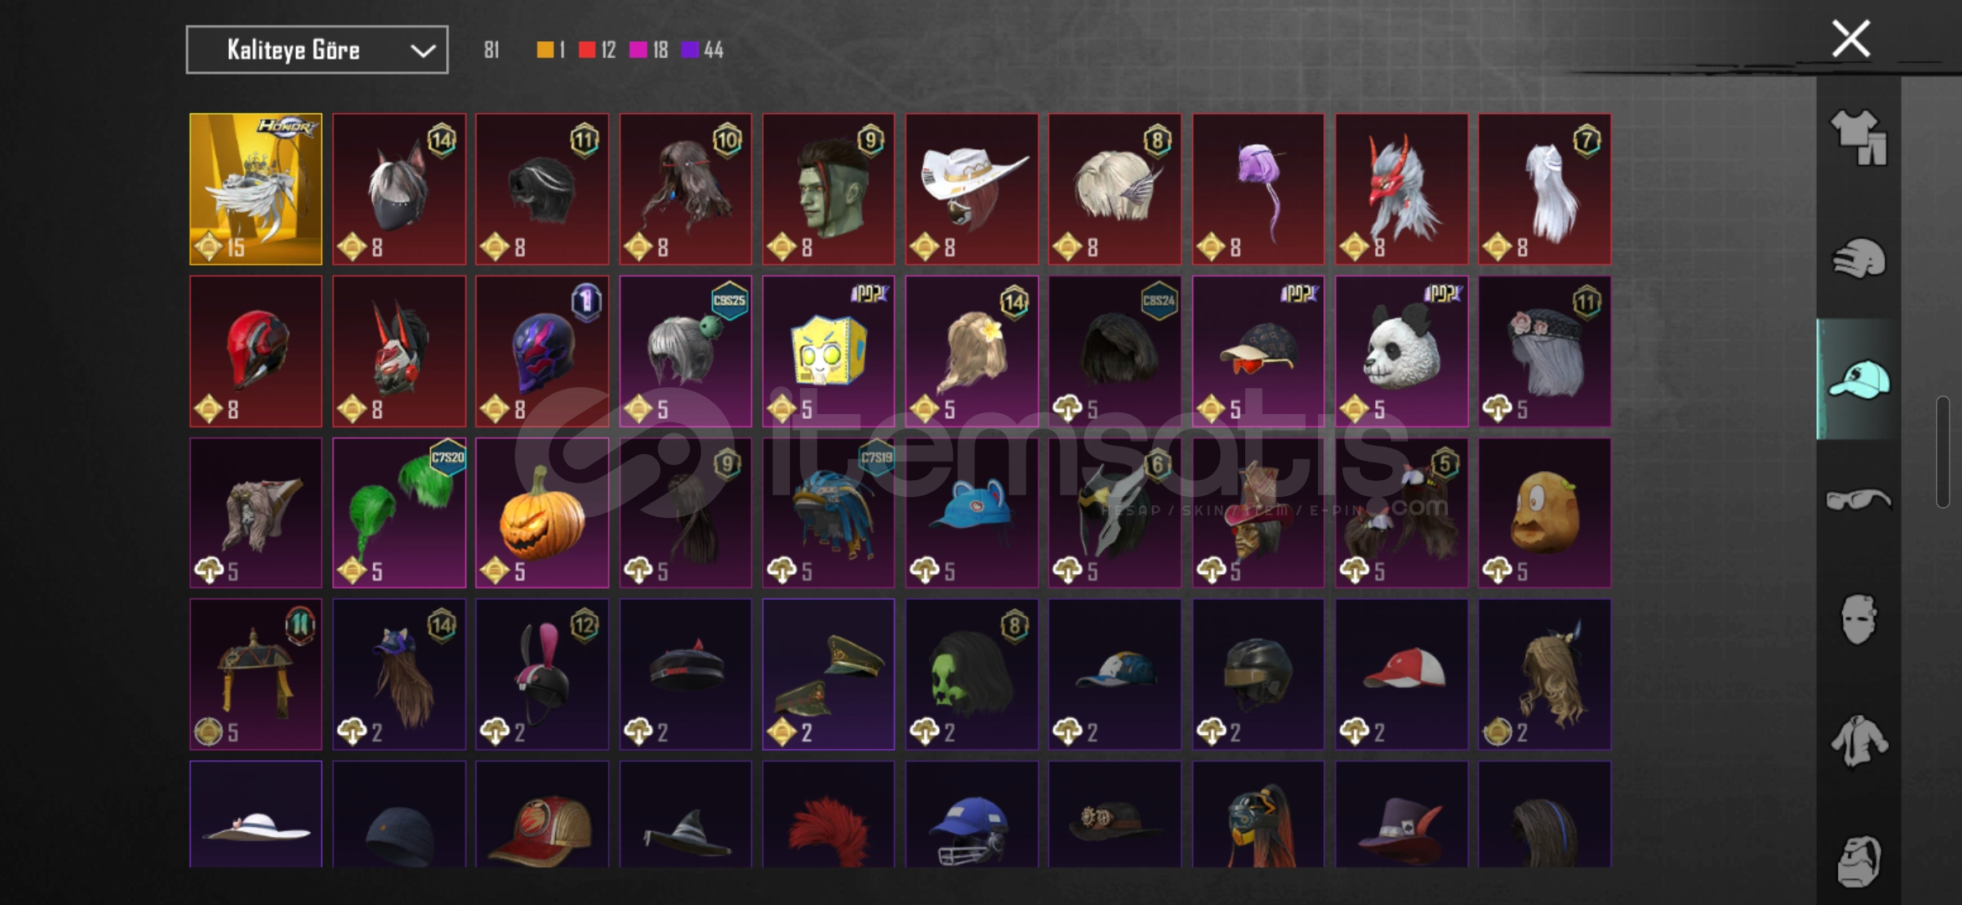The image size is (1962, 905).
Task: Close the inventory with the X button
Action: tap(1850, 39)
